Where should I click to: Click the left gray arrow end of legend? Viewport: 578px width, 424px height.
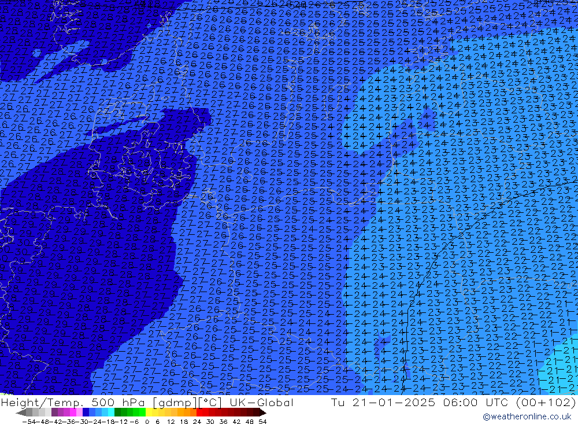point(21,413)
